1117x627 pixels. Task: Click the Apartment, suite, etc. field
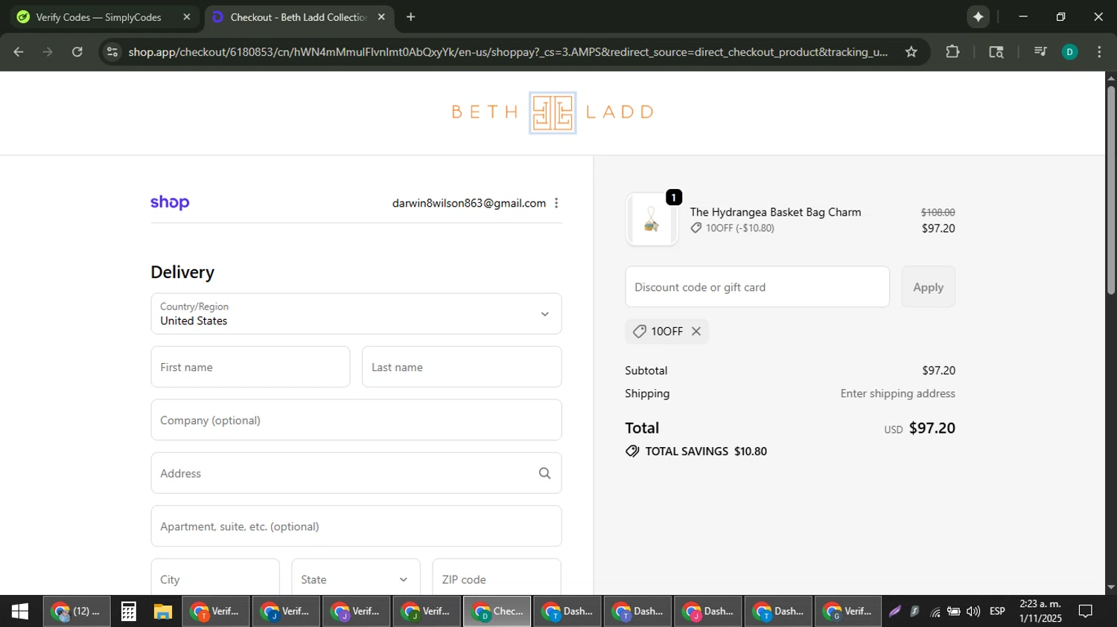pos(356,527)
